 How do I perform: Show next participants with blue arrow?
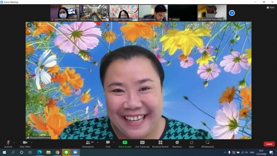232,13
